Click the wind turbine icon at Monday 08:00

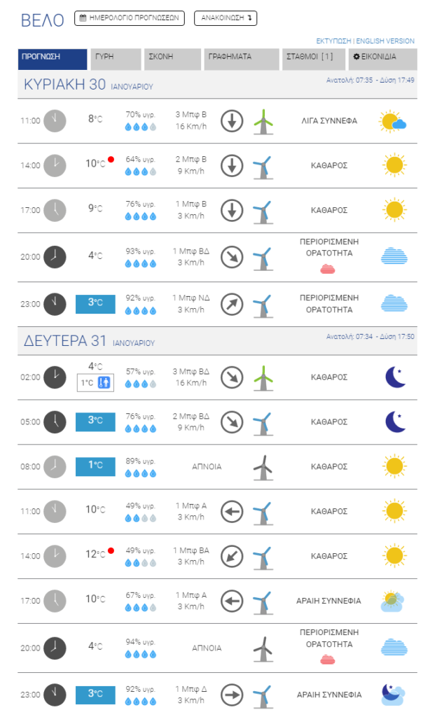263,467
